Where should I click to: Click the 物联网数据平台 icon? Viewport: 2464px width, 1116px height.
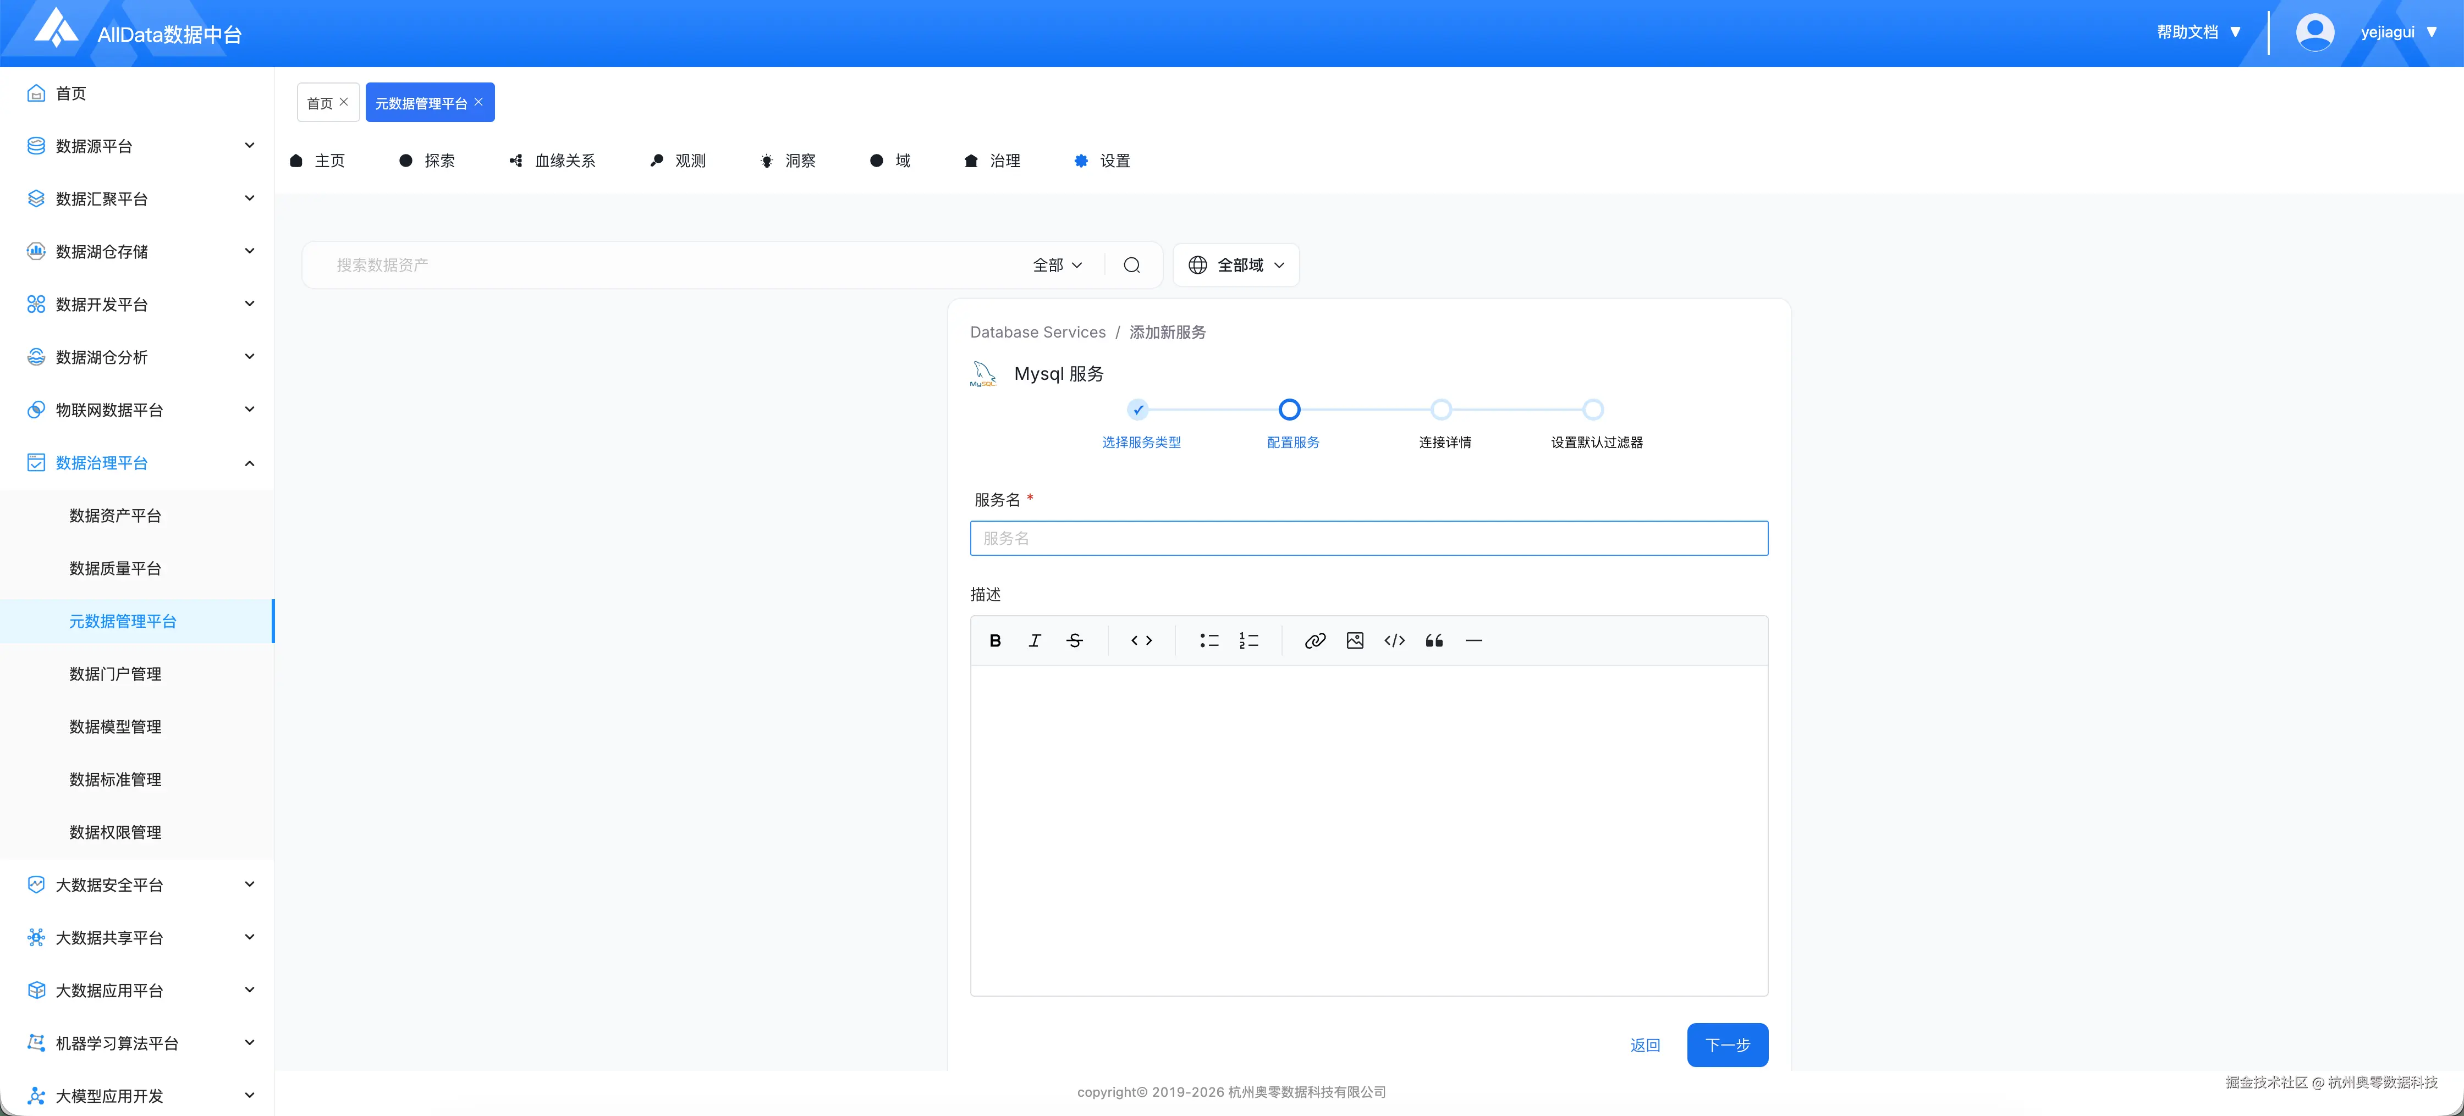[x=36, y=410]
